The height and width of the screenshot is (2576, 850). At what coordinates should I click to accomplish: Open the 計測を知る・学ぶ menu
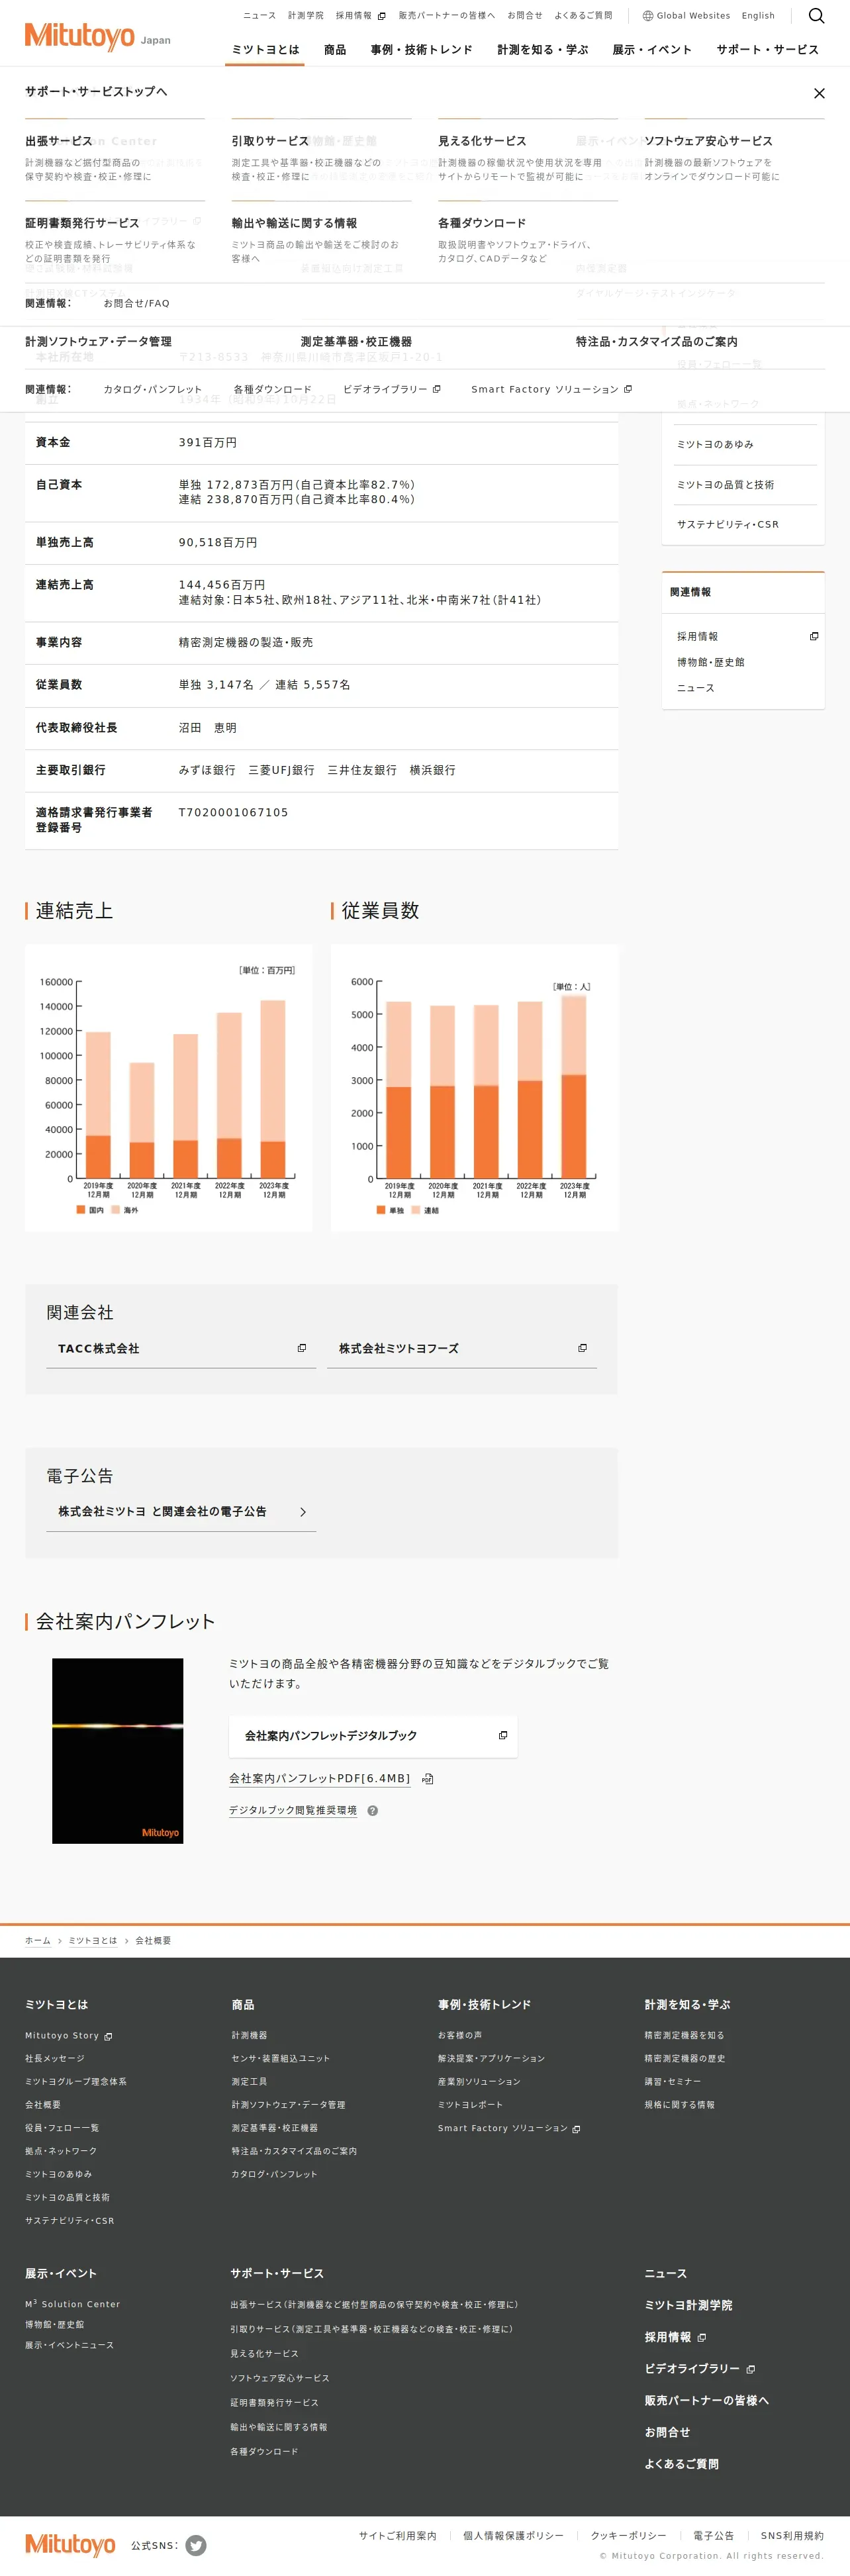click(542, 50)
